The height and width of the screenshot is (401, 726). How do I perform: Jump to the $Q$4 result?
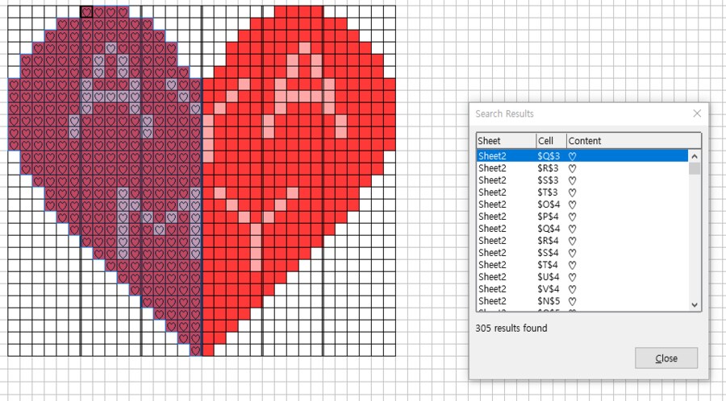pyautogui.click(x=581, y=228)
